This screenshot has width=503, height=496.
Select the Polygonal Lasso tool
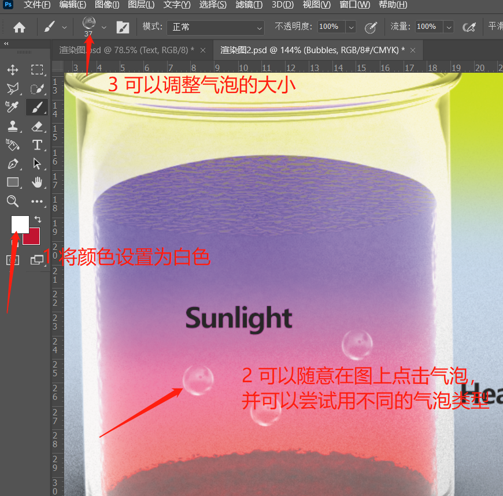(13, 88)
